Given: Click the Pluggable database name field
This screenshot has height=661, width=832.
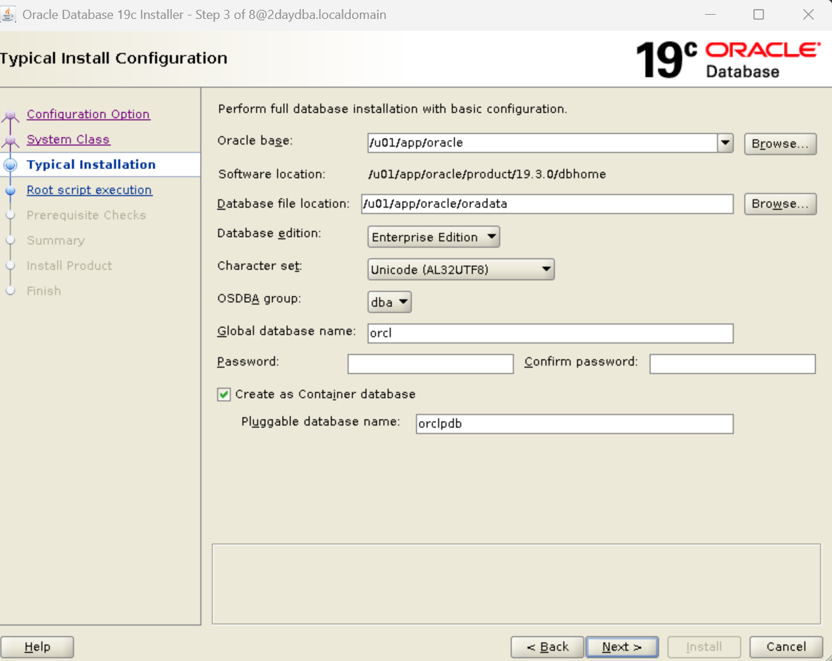Looking at the screenshot, I should point(575,424).
